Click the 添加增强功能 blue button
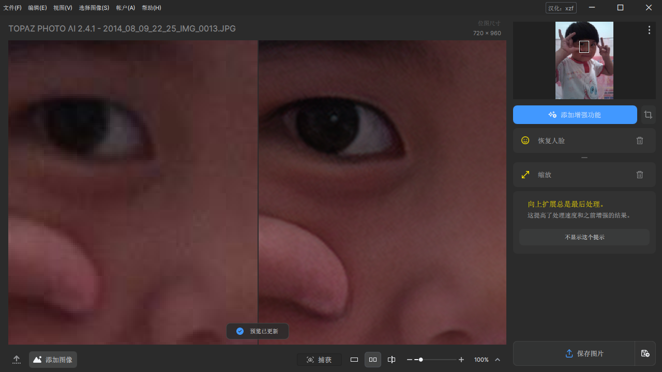This screenshot has width=662, height=372. point(575,114)
